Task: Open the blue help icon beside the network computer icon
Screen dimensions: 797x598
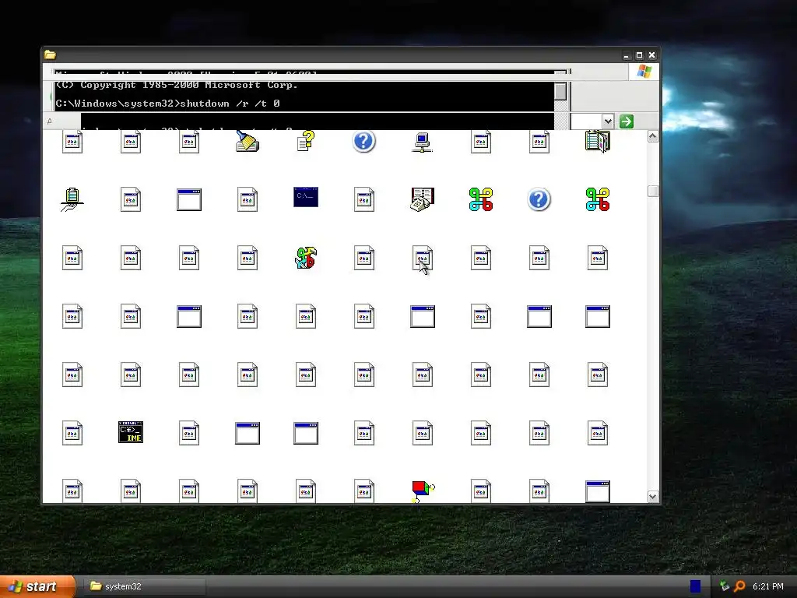Action: (364, 141)
